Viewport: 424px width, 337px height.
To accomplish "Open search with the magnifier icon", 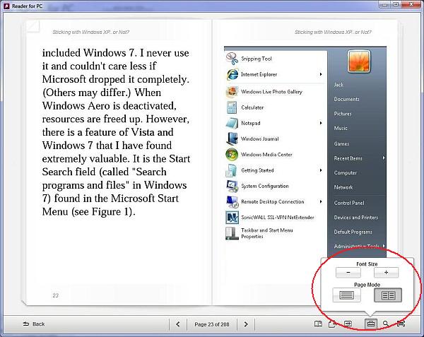I will (386, 324).
